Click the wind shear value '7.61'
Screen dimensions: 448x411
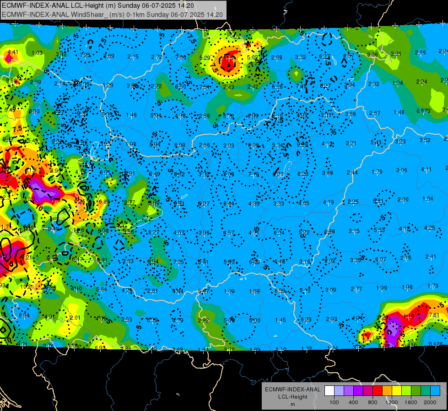click(x=434, y=315)
